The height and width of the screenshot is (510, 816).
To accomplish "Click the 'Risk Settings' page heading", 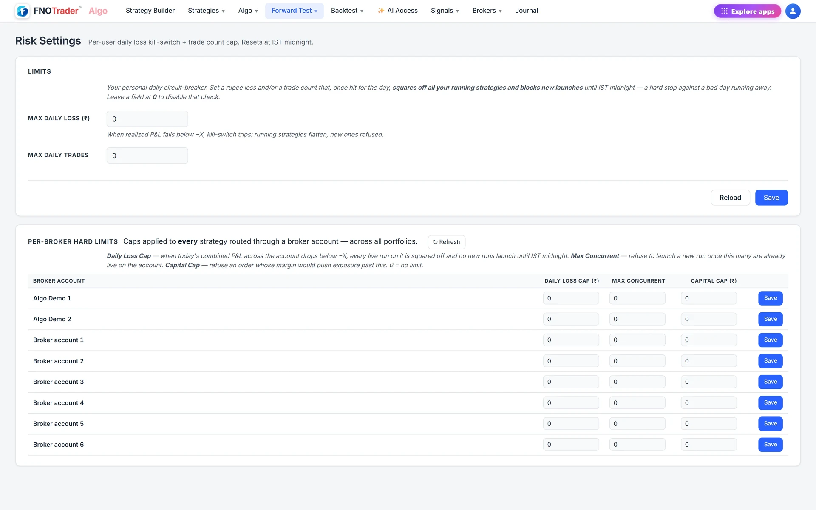I will coord(48,41).
